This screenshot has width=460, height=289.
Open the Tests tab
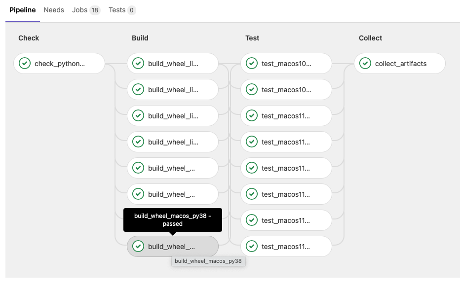(x=122, y=10)
